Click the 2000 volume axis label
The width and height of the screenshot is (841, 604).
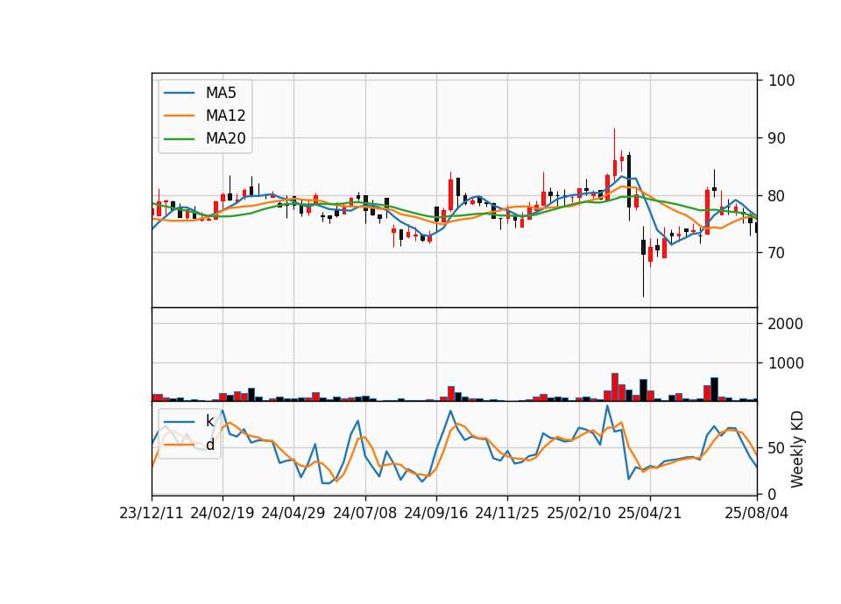coord(786,324)
